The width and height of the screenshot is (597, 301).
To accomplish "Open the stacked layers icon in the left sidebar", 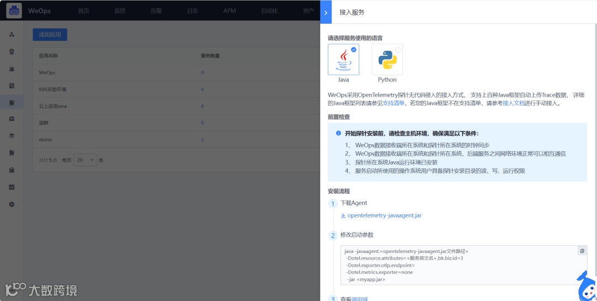I will tap(12, 136).
